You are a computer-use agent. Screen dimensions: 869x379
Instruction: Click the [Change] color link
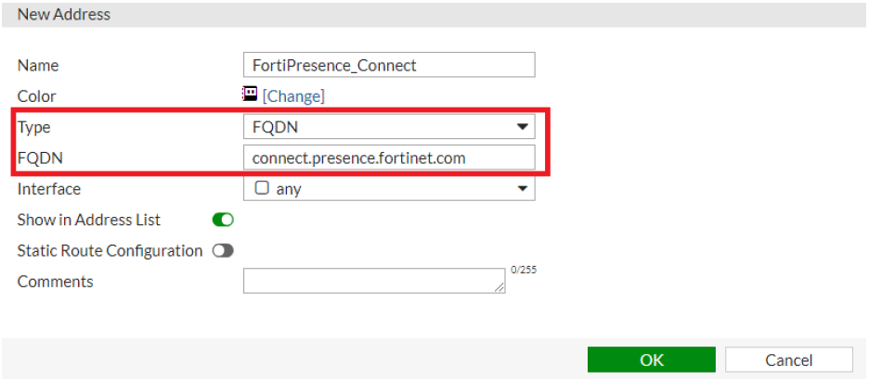[x=293, y=95]
